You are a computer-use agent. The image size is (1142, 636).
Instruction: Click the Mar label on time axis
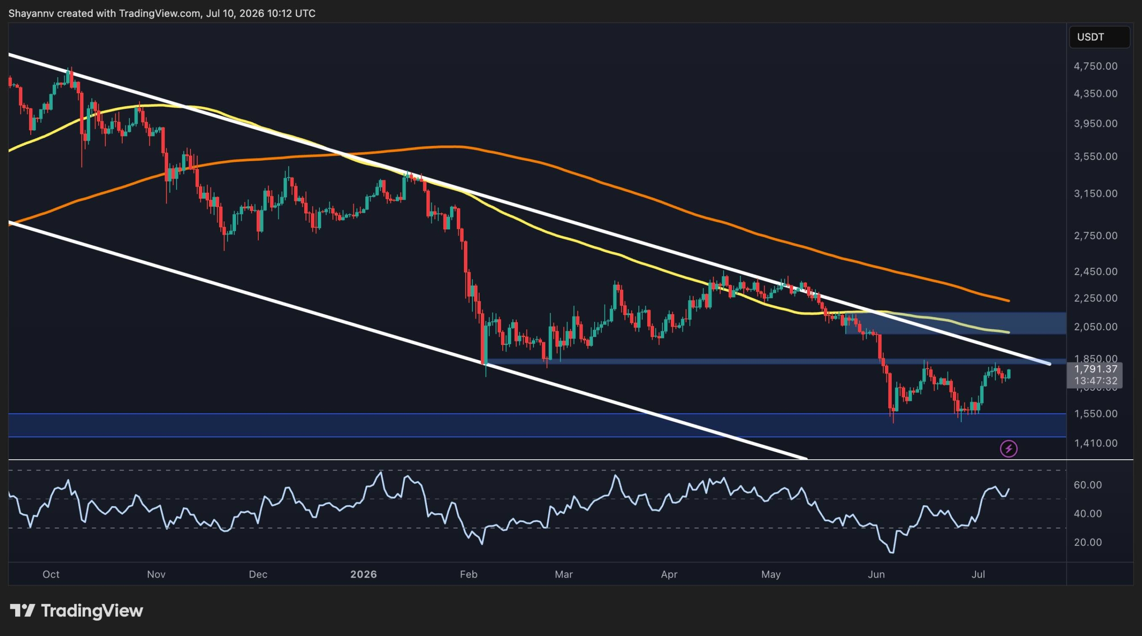pos(563,574)
